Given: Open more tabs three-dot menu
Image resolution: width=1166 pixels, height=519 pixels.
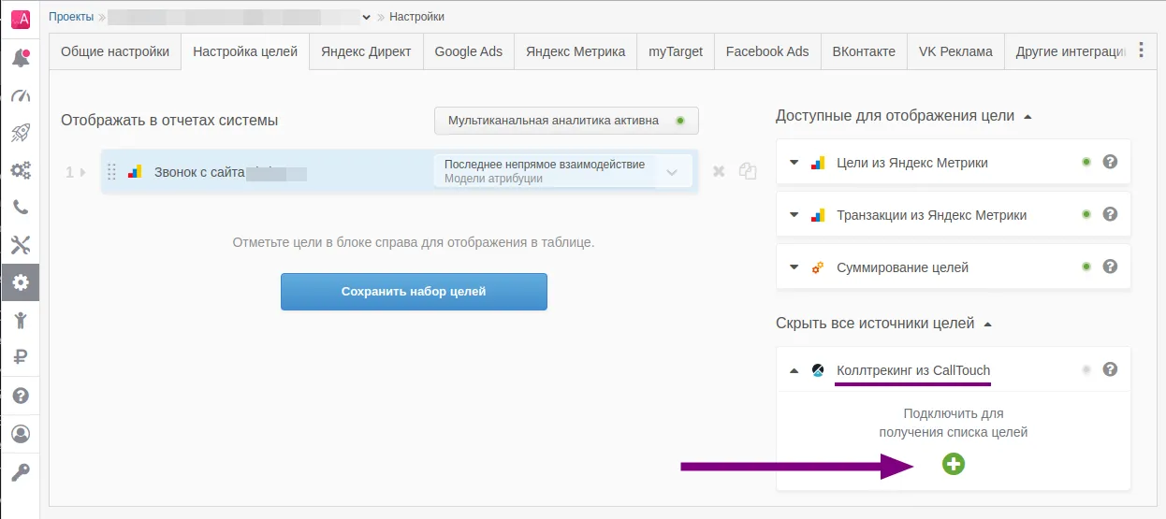Looking at the screenshot, I should click(1141, 50).
